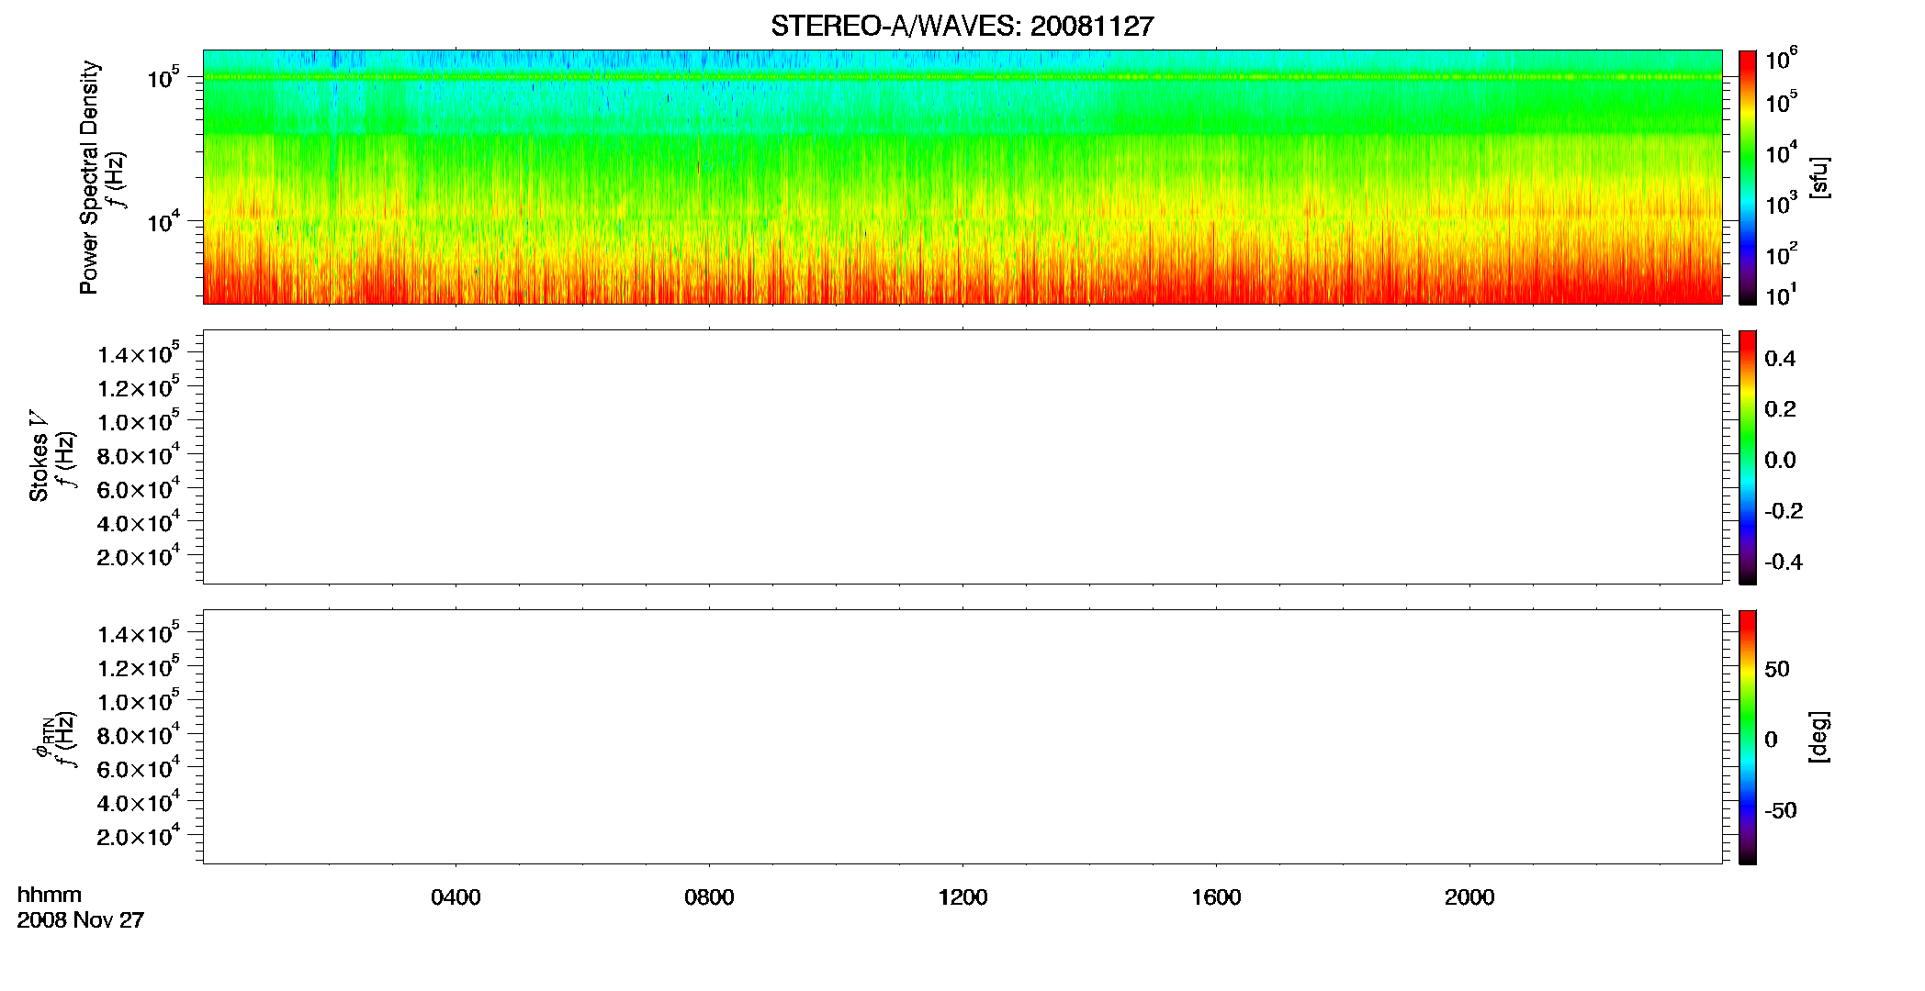Click the 0800 time axis tick label
Image resolution: width=1925 pixels, height=991 pixels.
point(709,897)
